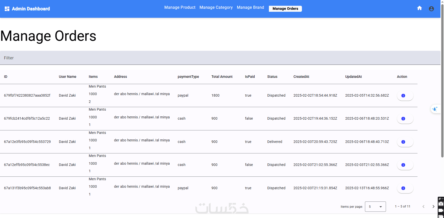
Task: Open the user account profile icon
Action: pos(431,9)
